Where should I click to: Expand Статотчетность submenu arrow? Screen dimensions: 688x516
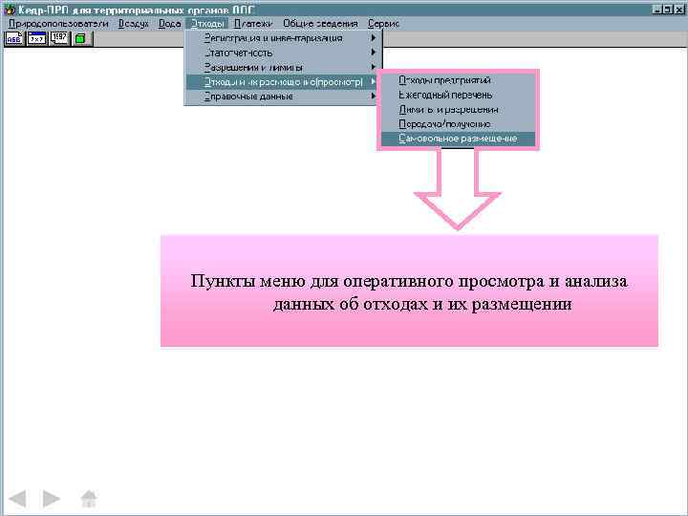[374, 53]
